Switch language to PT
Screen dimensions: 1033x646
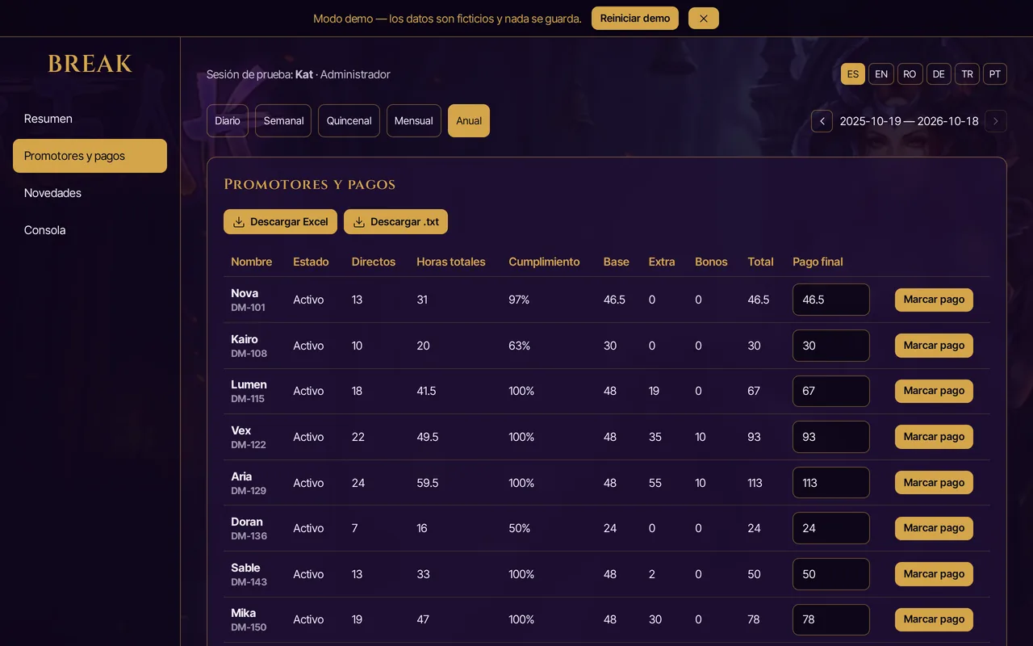coord(995,74)
